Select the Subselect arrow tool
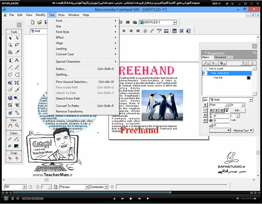 (x=17, y=38)
